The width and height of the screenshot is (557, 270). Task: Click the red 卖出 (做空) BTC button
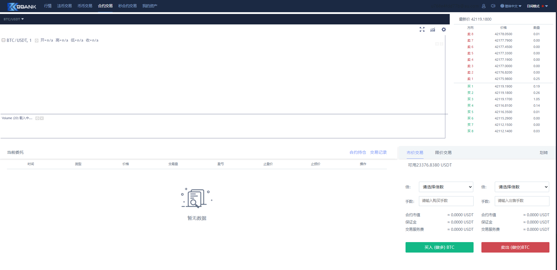[515, 247]
